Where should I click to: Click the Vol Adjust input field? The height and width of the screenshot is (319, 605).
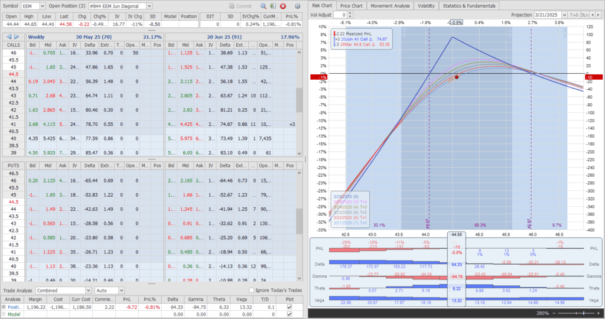click(340, 15)
